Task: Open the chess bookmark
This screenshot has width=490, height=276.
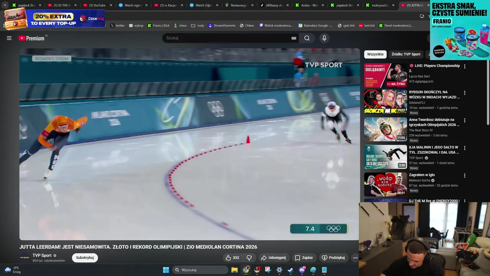Action: pyautogui.click(x=180, y=26)
